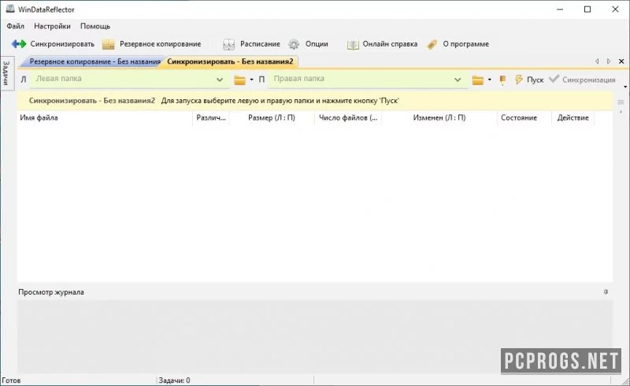Click status bar text Готов
Viewport: 630px width, 386px height.
tap(11, 380)
